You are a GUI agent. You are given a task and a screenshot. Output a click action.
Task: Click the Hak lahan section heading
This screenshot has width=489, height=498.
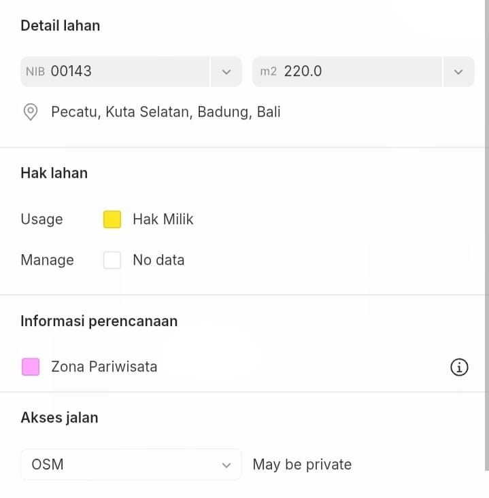(x=54, y=173)
